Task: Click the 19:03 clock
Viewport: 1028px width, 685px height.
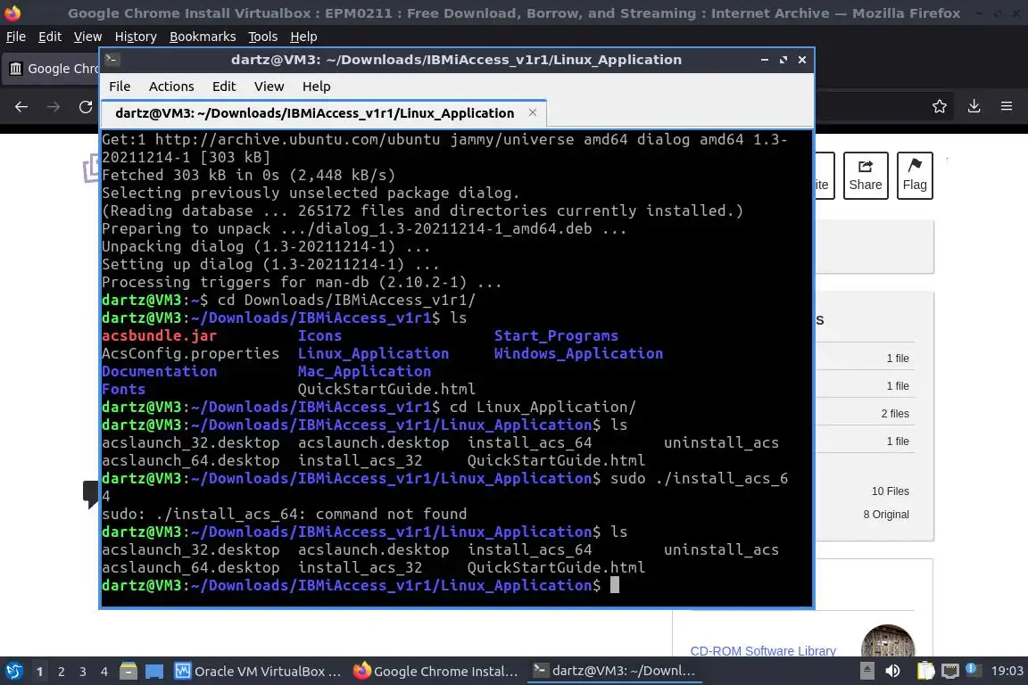Action: 1007,671
